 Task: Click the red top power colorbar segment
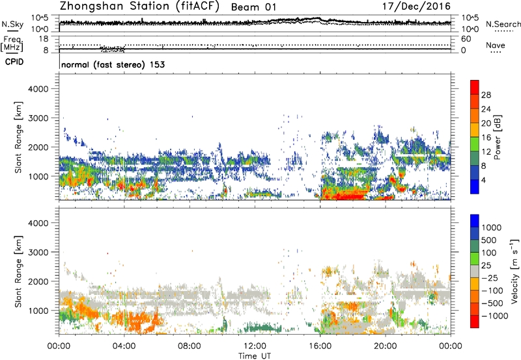click(x=475, y=87)
